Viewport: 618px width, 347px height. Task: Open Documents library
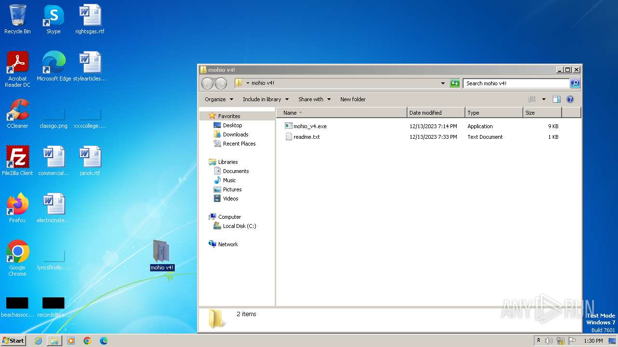[x=236, y=171]
